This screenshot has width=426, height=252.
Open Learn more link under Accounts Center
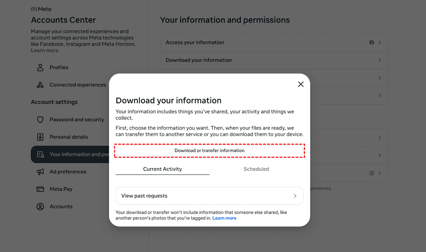(x=44, y=51)
